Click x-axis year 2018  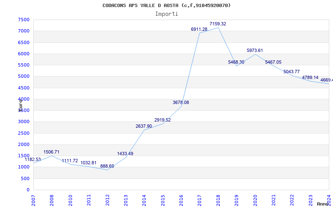point(218,200)
